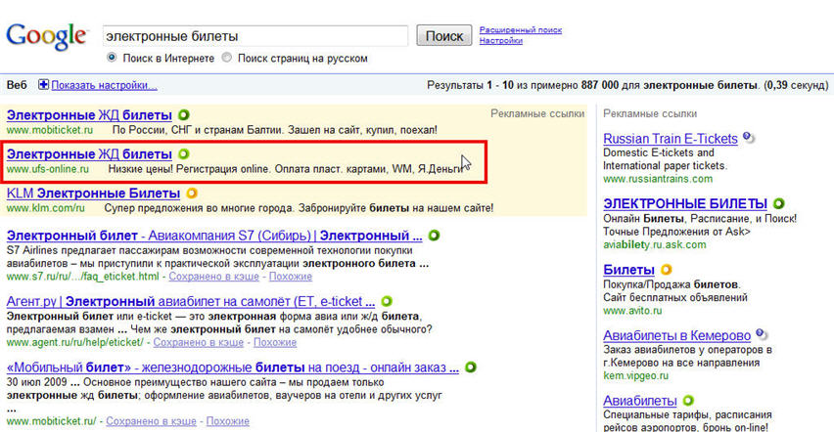Viewport: 834px width, 432px height.
Task: Click orange rating circle next to KLM ad
Action: coord(193,194)
